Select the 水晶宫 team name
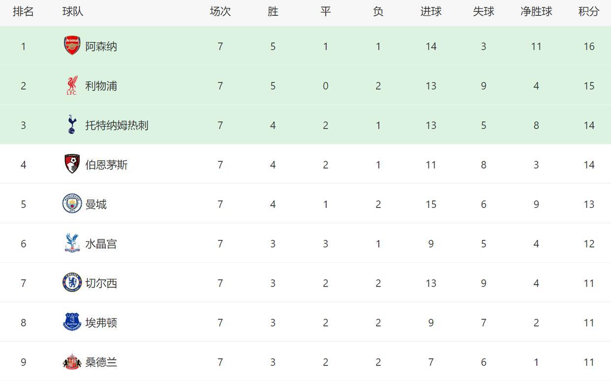Screen dimensions: 611x381 (x=101, y=244)
